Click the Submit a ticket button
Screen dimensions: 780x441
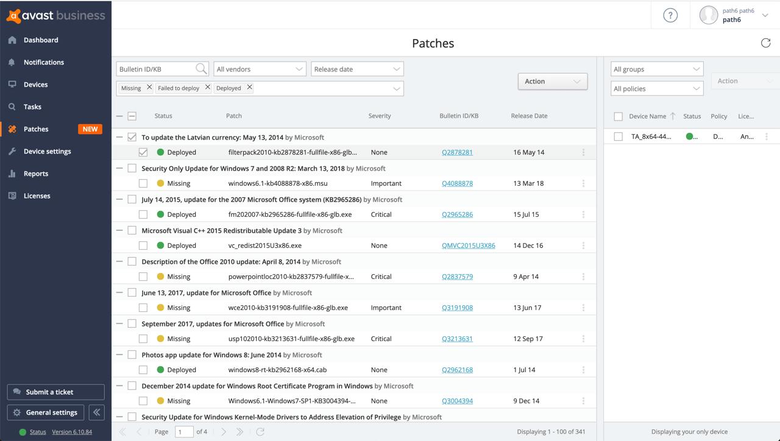pos(55,392)
